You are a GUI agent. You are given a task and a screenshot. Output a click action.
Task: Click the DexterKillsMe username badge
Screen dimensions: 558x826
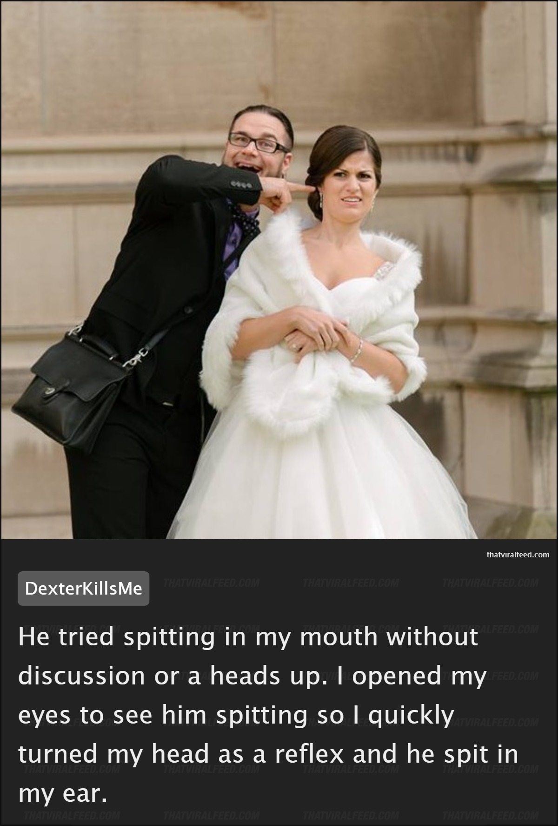coord(83,588)
